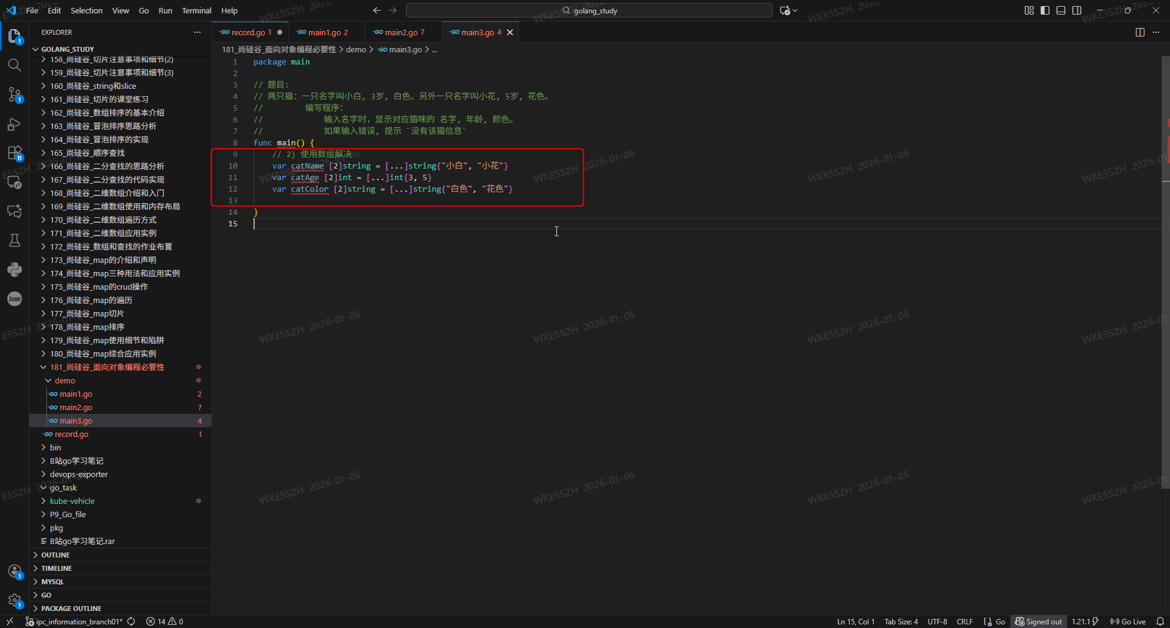Image resolution: width=1170 pixels, height=628 pixels.
Task: Open main1.go in the Explorer tree
Action: point(121,394)
